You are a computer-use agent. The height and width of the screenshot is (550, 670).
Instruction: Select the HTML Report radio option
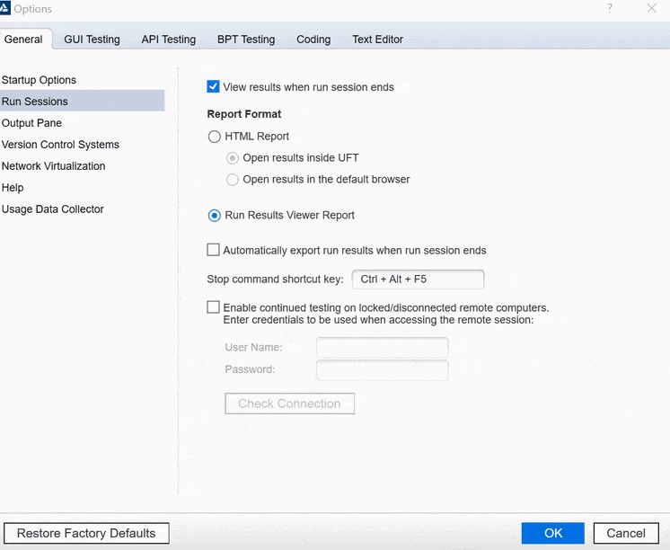(215, 137)
